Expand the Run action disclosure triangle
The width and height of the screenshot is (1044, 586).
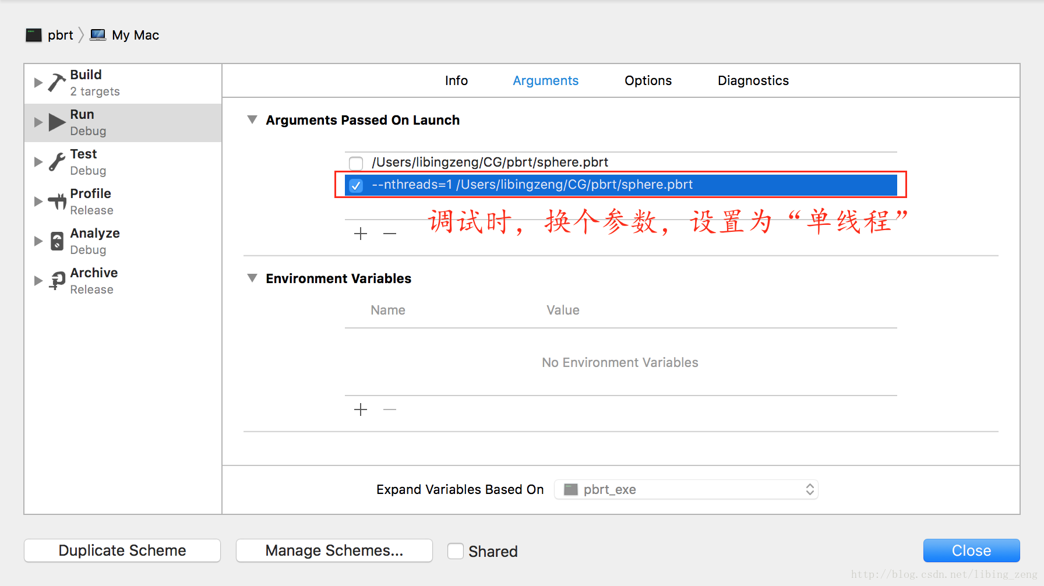[x=38, y=122]
